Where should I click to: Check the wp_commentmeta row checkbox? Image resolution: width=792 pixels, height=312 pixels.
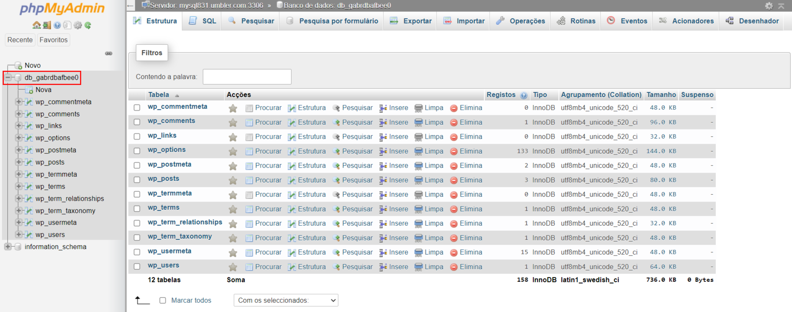(x=137, y=108)
